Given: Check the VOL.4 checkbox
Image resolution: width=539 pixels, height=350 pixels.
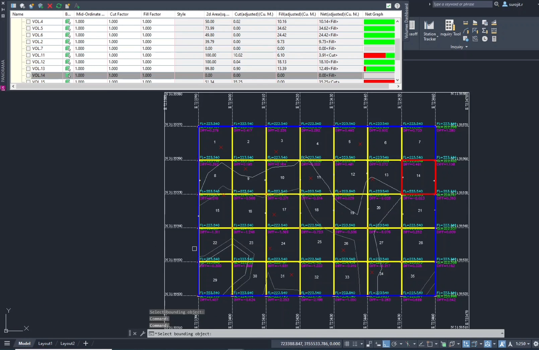Looking at the screenshot, I should 28,22.
